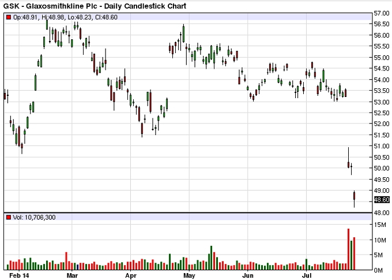The width and height of the screenshot is (392, 280).
Task: Click the 'Mar' date axis label
Action: [x=72, y=276]
